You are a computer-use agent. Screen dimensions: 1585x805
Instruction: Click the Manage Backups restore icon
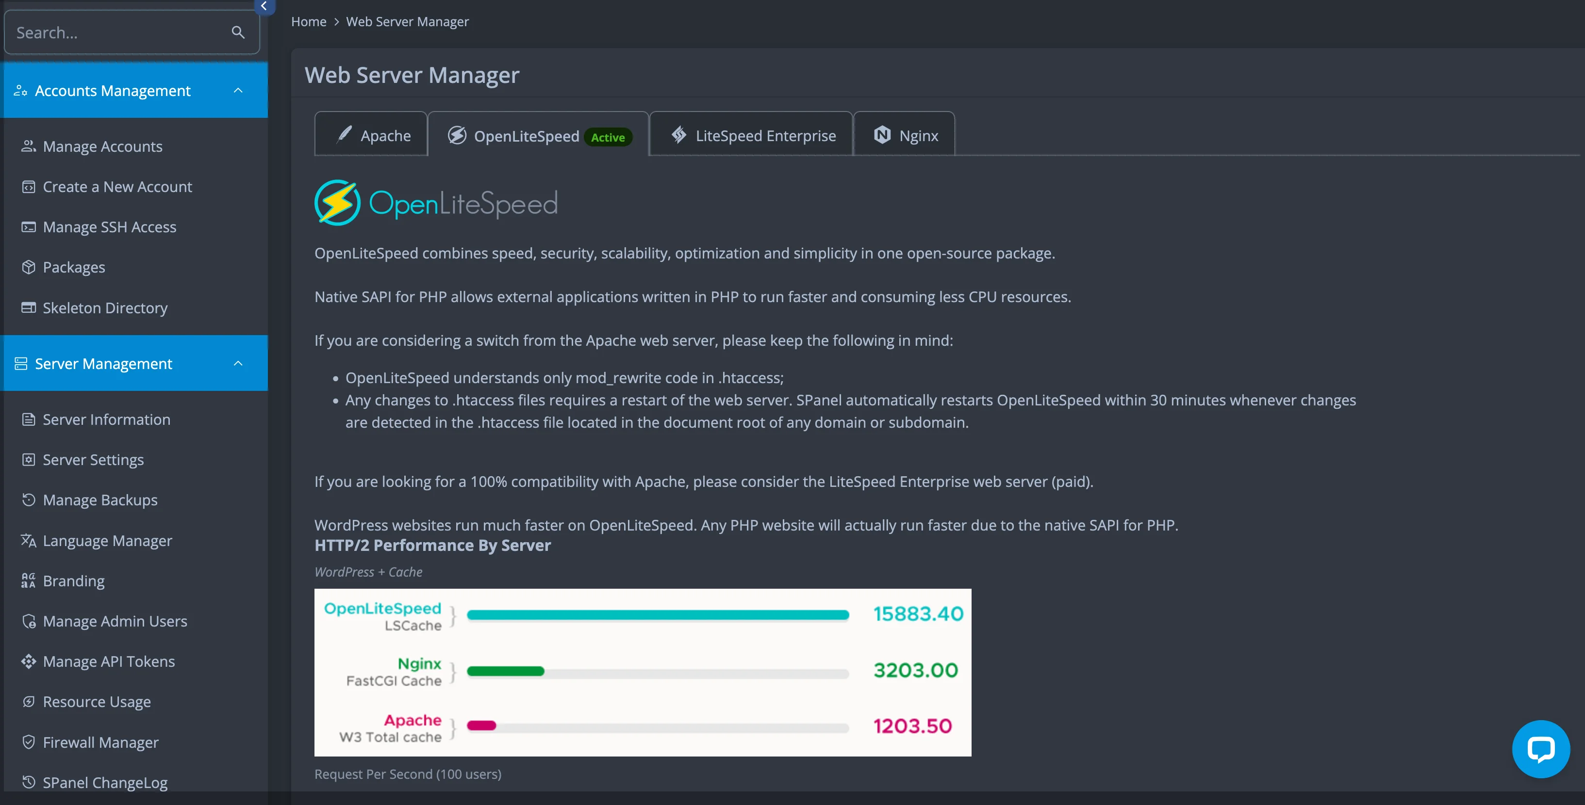click(x=28, y=500)
